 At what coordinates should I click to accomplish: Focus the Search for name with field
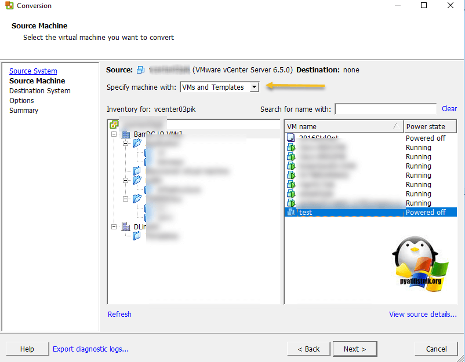coord(385,109)
